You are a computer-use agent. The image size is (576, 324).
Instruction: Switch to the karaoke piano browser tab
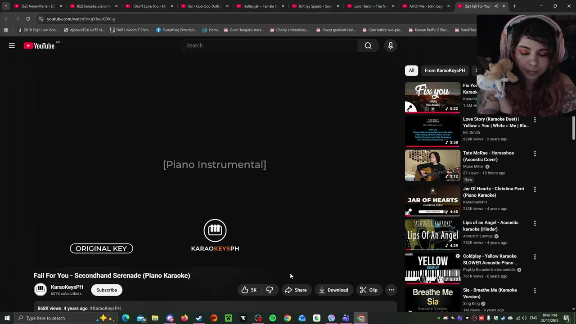pyautogui.click(x=94, y=6)
